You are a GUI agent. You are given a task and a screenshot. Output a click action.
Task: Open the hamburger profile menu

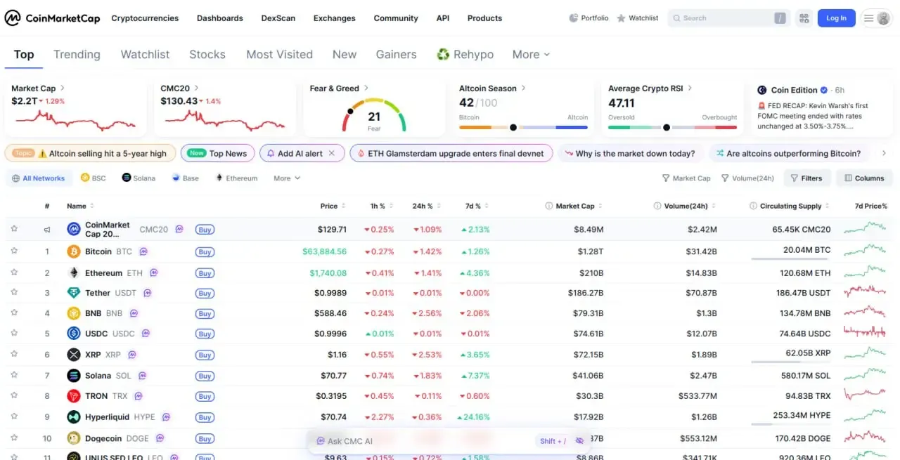pos(876,18)
